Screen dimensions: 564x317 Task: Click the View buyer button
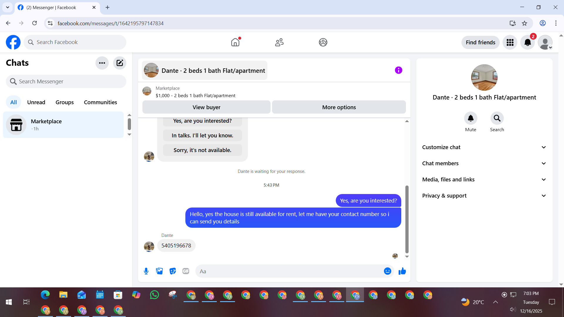(x=206, y=107)
